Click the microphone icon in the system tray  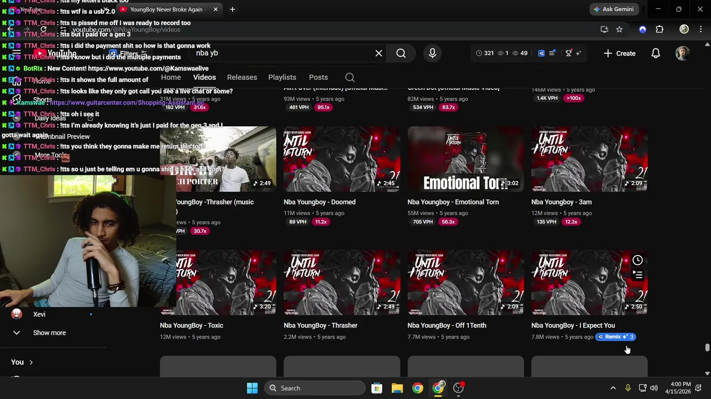[628, 388]
